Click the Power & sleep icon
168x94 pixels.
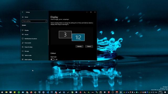23,47
